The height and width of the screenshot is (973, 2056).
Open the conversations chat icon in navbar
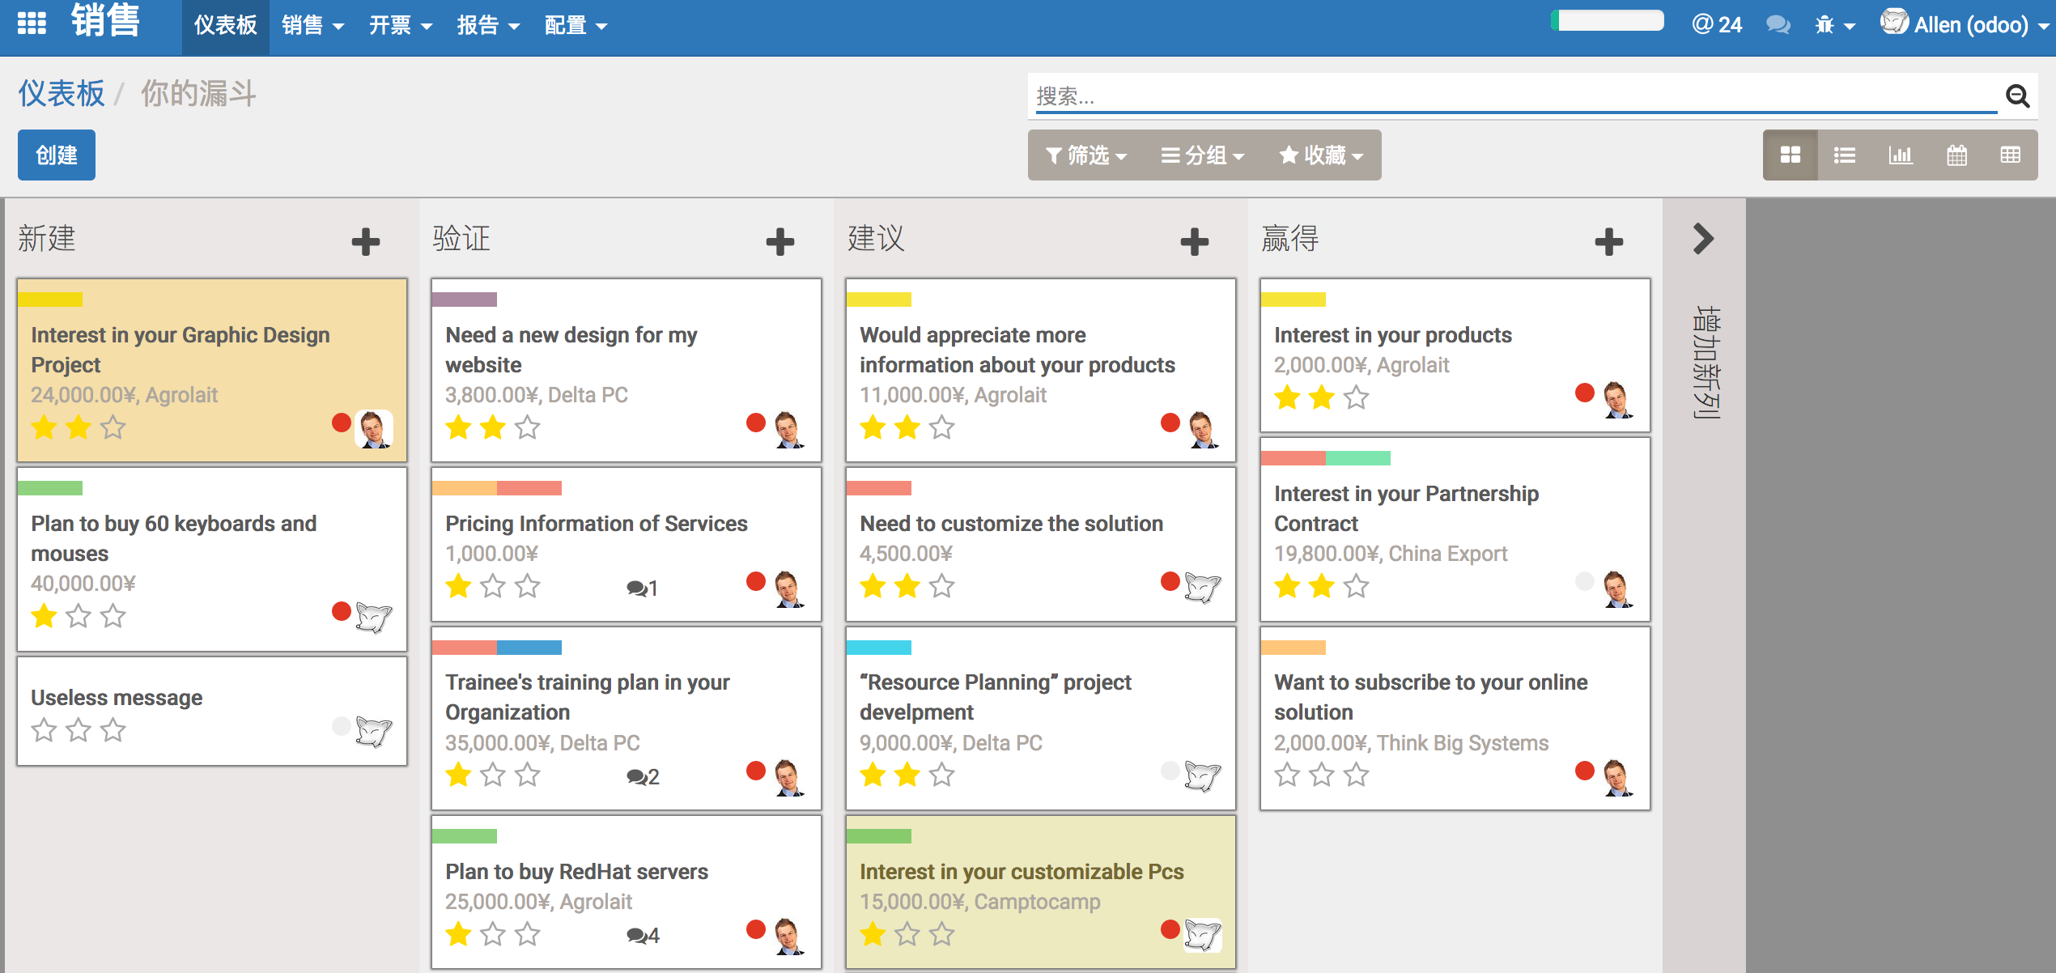1778,25
